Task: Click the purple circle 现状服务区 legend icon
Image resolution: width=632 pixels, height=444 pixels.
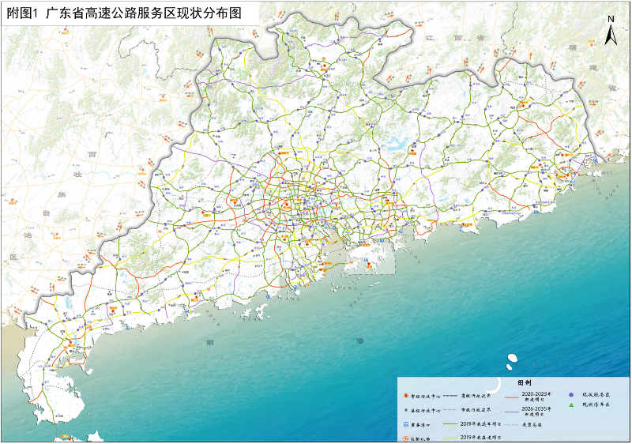Action: coord(570,393)
